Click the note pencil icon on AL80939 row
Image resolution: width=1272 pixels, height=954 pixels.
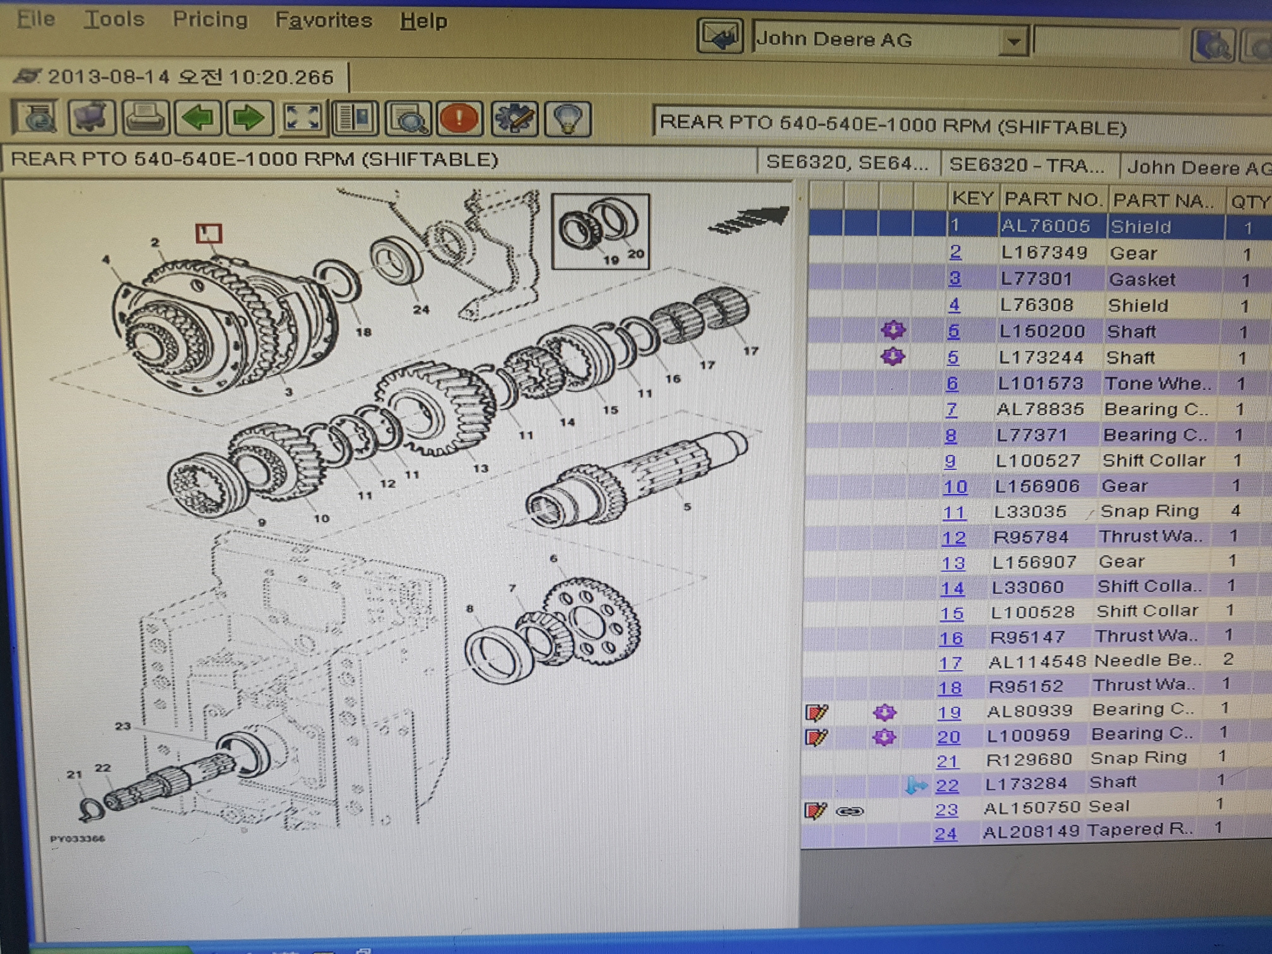pyautogui.click(x=816, y=712)
